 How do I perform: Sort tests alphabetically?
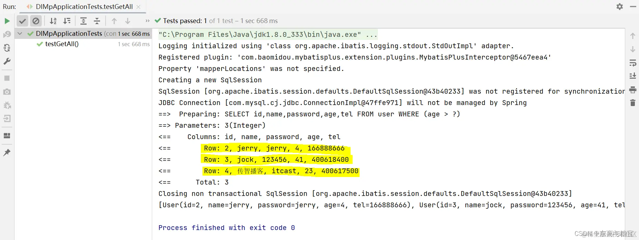tap(53, 21)
